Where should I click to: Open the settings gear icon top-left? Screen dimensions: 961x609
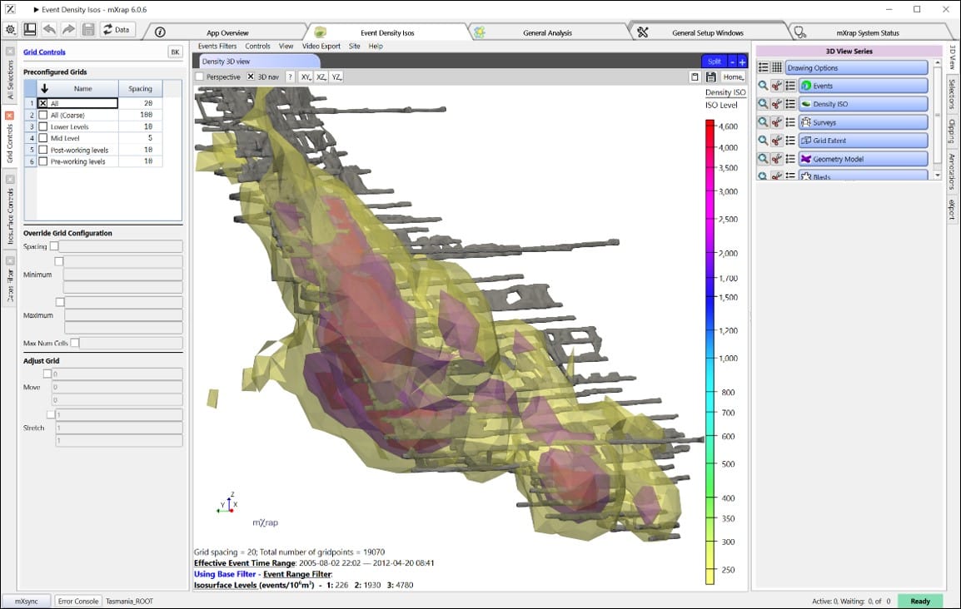[11, 28]
